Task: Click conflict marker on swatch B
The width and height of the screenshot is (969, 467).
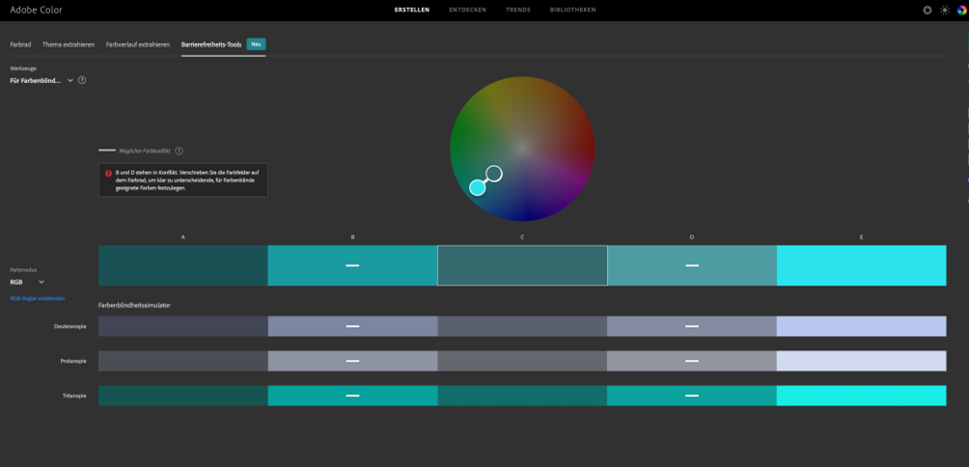Action: click(x=352, y=265)
